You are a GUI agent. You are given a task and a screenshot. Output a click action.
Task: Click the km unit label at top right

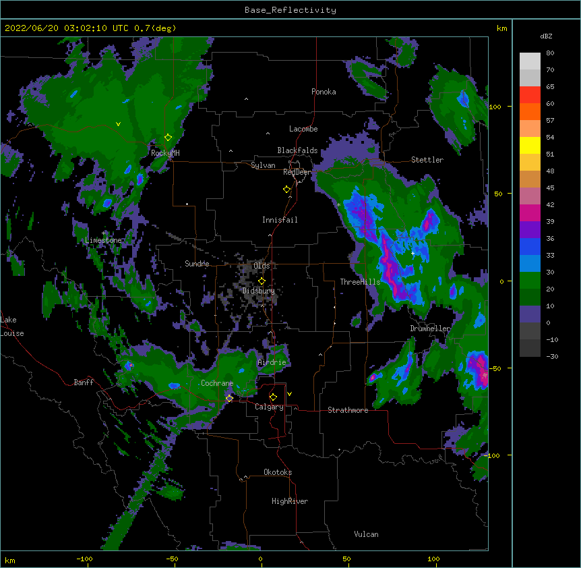tap(502, 28)
